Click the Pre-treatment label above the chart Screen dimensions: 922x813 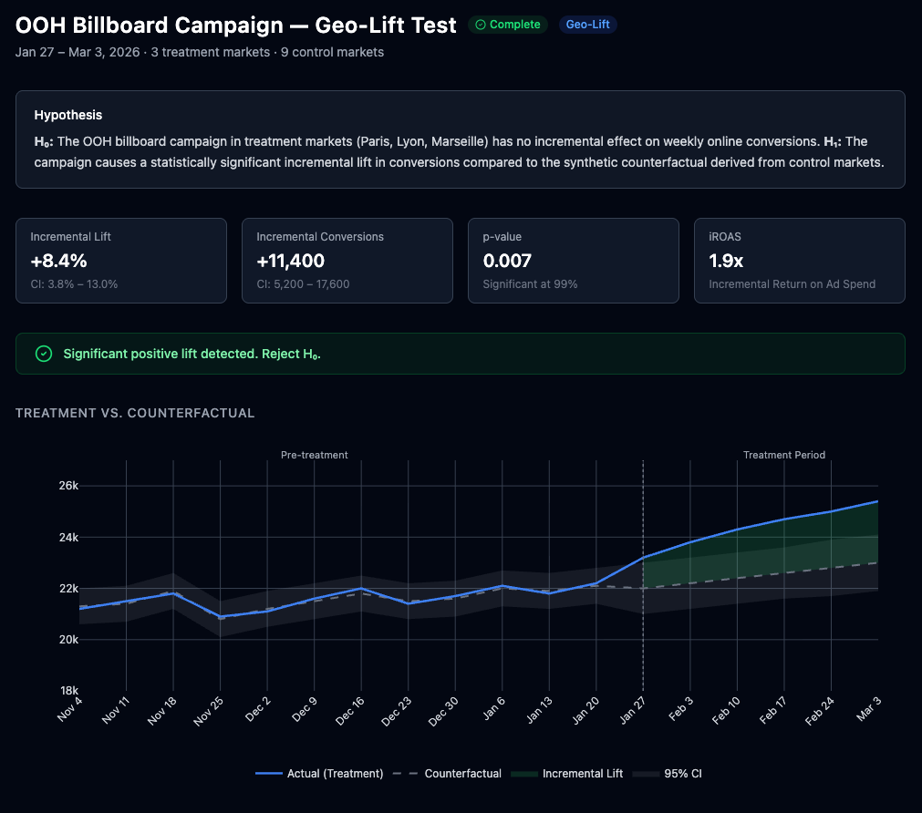[x=314, y=455]
